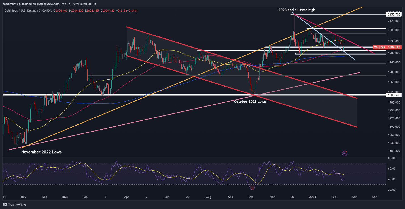Click the Jul label on the time axis
405x209 pixels.
pos(188,197)
